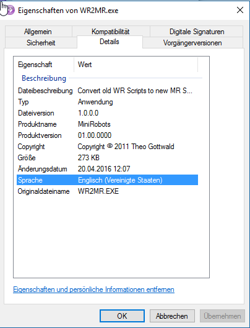Click the highlighted Sprache row

[107, 180]
